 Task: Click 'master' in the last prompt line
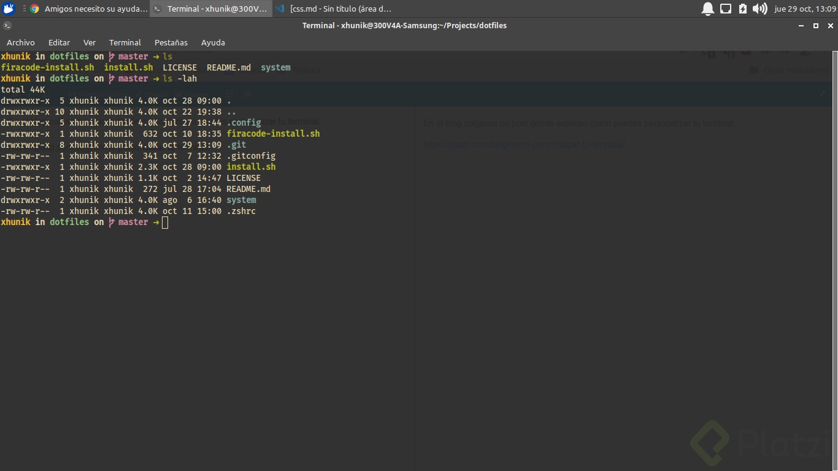click(133, 222)
